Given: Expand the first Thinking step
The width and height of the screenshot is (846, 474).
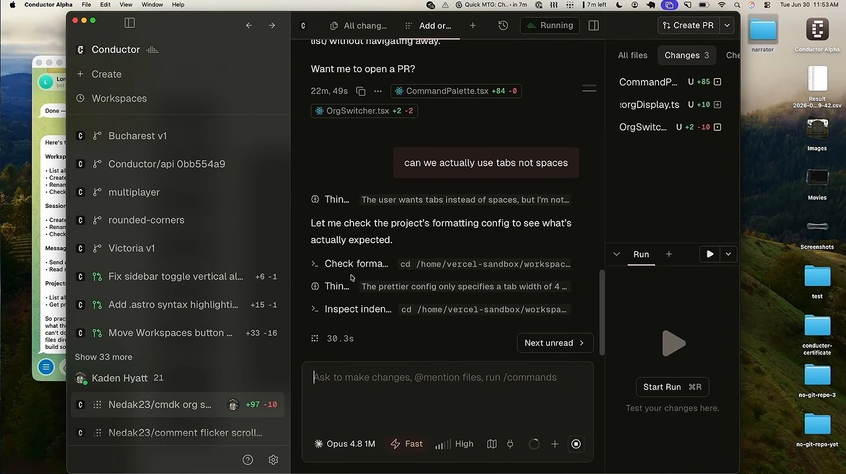Looking at the screenshot, I should click(441, 200).
